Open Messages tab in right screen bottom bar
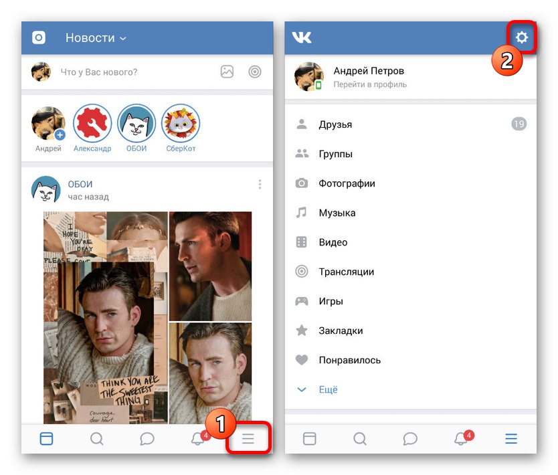This screenshot has width=558, height=475. (410, 439)
